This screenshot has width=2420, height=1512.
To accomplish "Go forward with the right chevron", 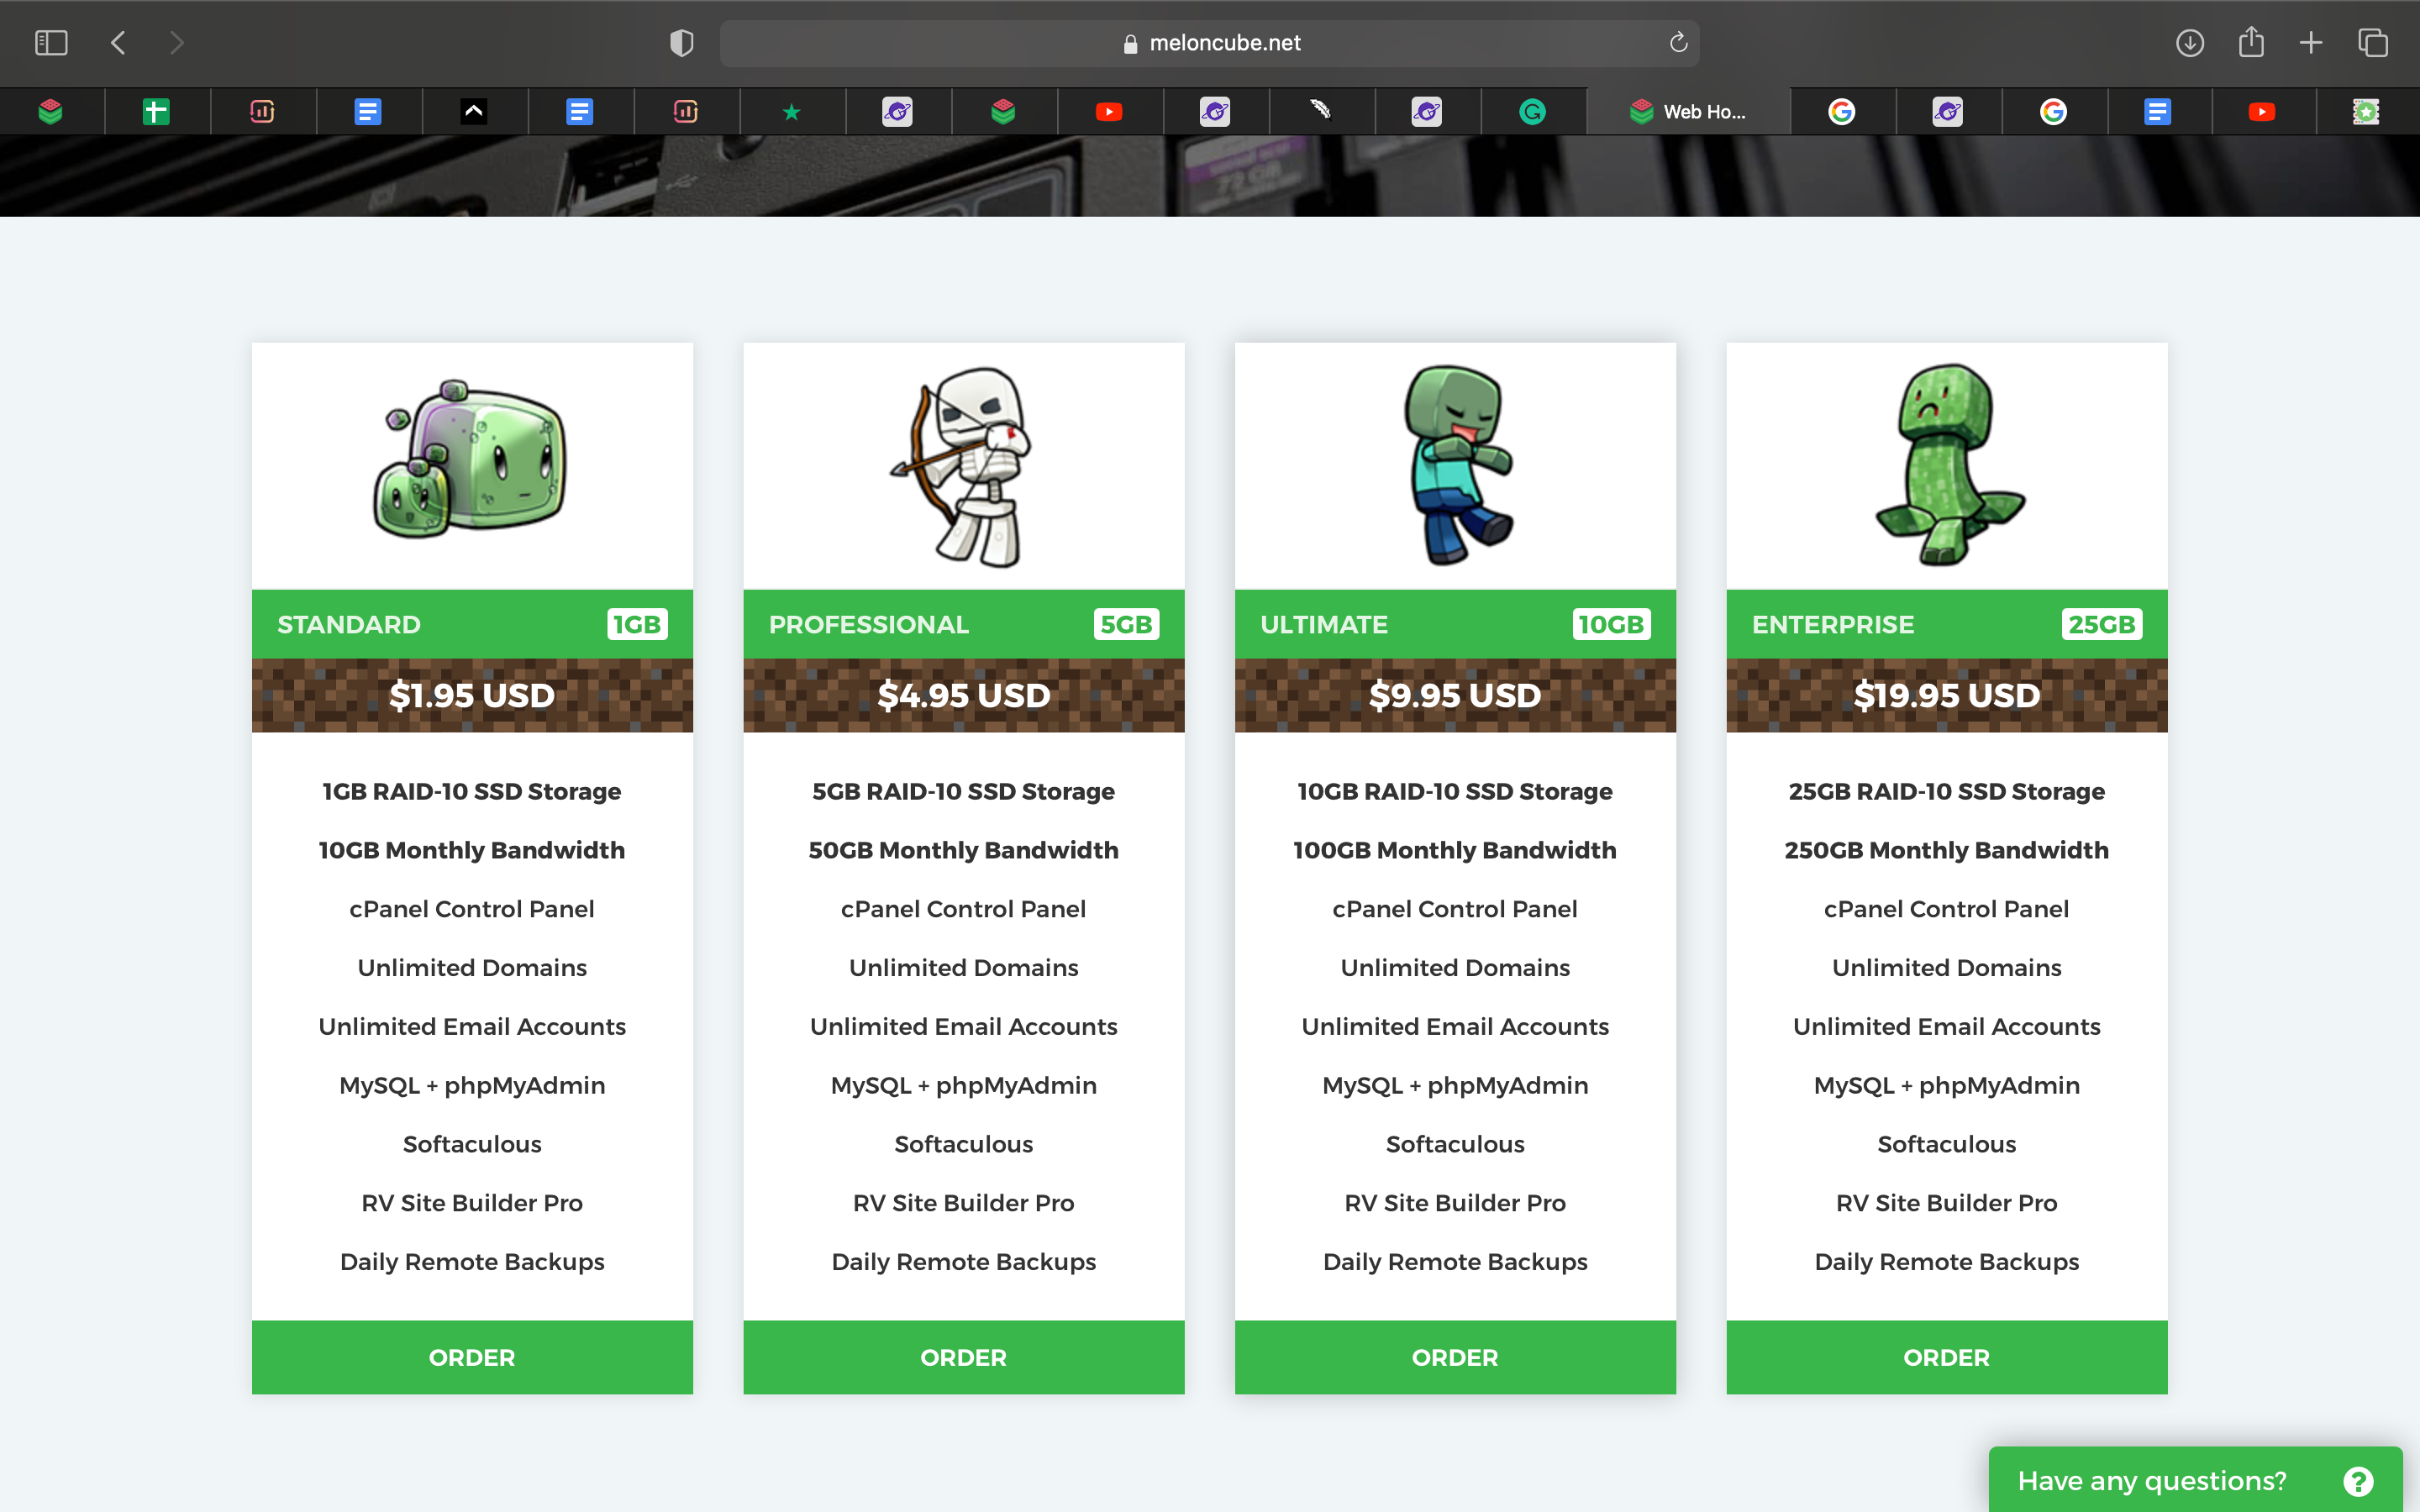I will 177,43.
